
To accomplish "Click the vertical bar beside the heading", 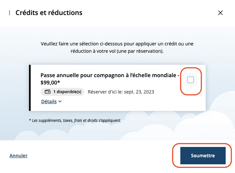I will (x=10, y=13).
